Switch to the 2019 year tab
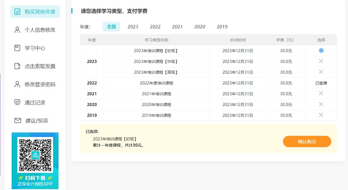 pos(222,26)
